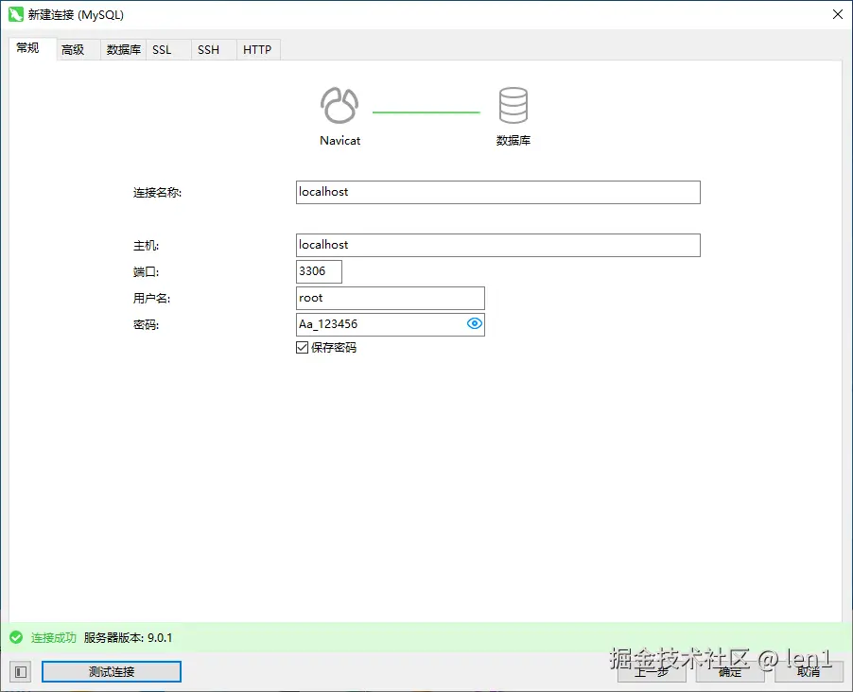The width and height of the screenshot is (853, 692).
Task: Click the 数据库 caption under the cylinder icon
Action: (x=513, y=140)
